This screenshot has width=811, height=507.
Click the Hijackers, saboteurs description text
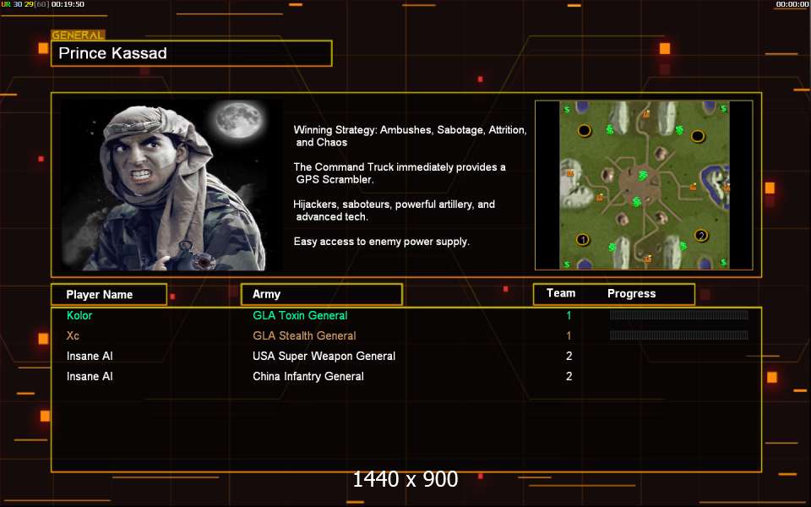point(395,210)
